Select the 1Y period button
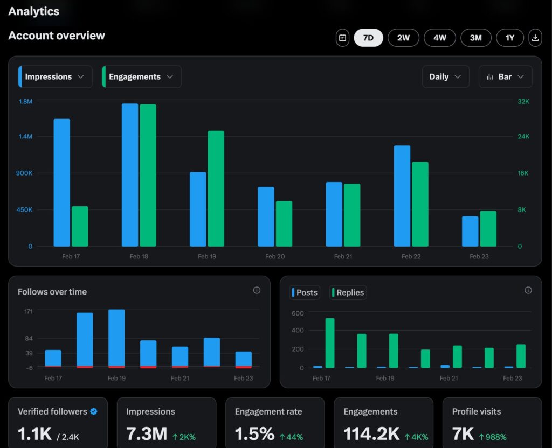This screenshot has height=448, width=552. point(510,38)
